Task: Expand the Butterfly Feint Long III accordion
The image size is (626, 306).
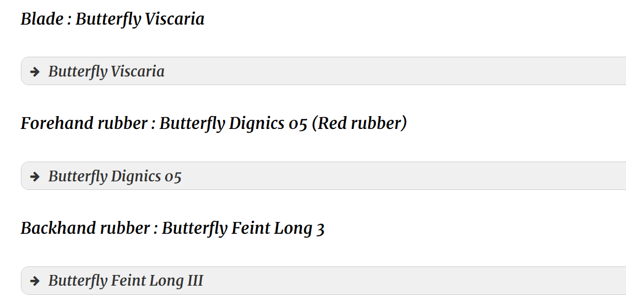Action: tap(323, 280)
